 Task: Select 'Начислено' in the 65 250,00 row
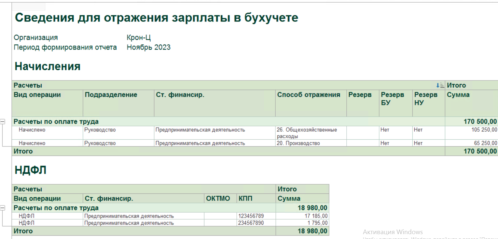(x=32, y=143)
